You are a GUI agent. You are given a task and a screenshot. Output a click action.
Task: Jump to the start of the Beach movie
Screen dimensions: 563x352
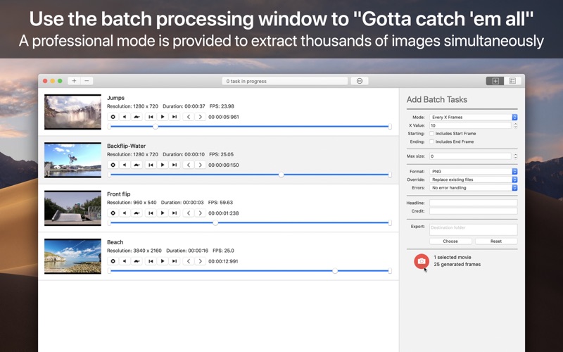[151, 261]
